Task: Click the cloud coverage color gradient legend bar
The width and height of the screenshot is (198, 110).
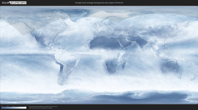Action: (14, 108)
